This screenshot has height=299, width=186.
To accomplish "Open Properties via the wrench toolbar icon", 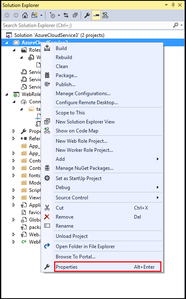I will point(87,15).
